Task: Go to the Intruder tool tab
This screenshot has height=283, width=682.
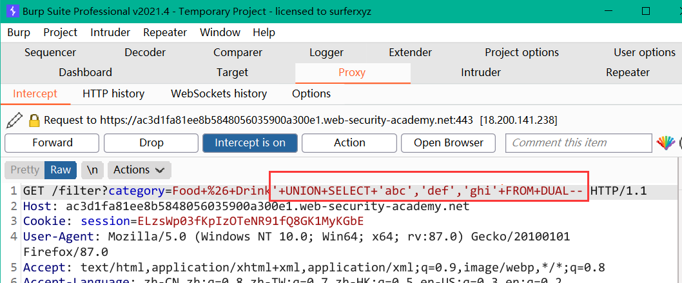Action: (481, 72)
